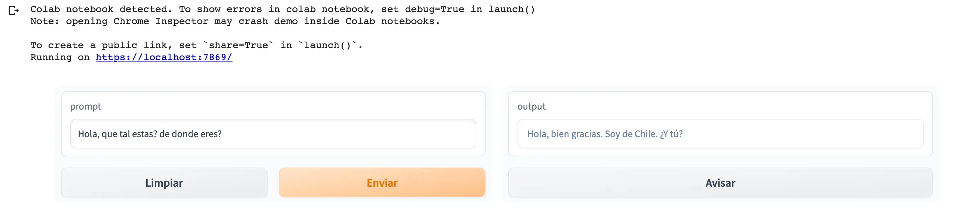
Task: Clear the form with Limpiar
Action: 164,182
